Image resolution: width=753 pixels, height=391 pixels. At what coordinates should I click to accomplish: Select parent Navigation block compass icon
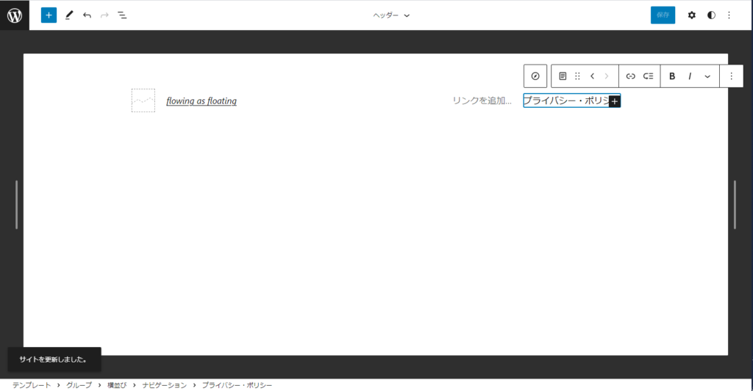pyautogui.click(x=535, y=76)
